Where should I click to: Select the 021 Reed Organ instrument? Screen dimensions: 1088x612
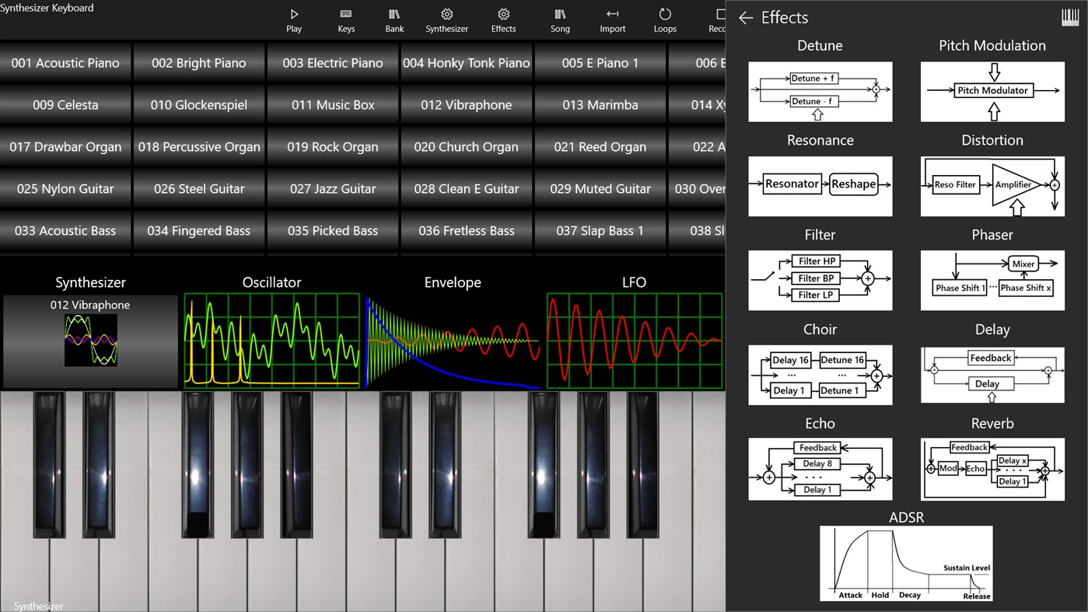[x=600, y=146]
